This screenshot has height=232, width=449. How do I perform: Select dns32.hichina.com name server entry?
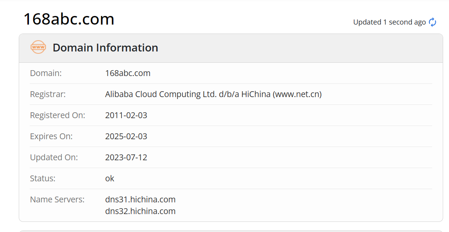tap(140, 211)
